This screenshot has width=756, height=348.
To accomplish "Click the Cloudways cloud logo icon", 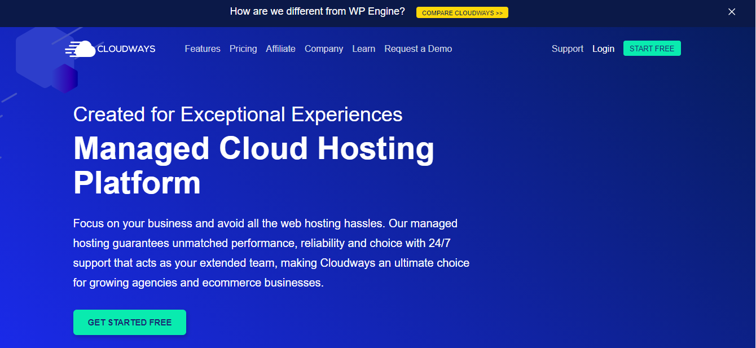I will point(80,49).
